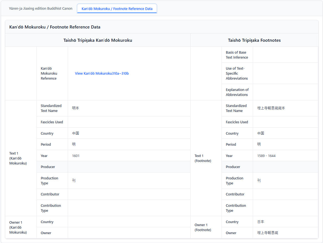
Task: Click the 增上寺報恩藏 owner value
Action: (267, 233)
